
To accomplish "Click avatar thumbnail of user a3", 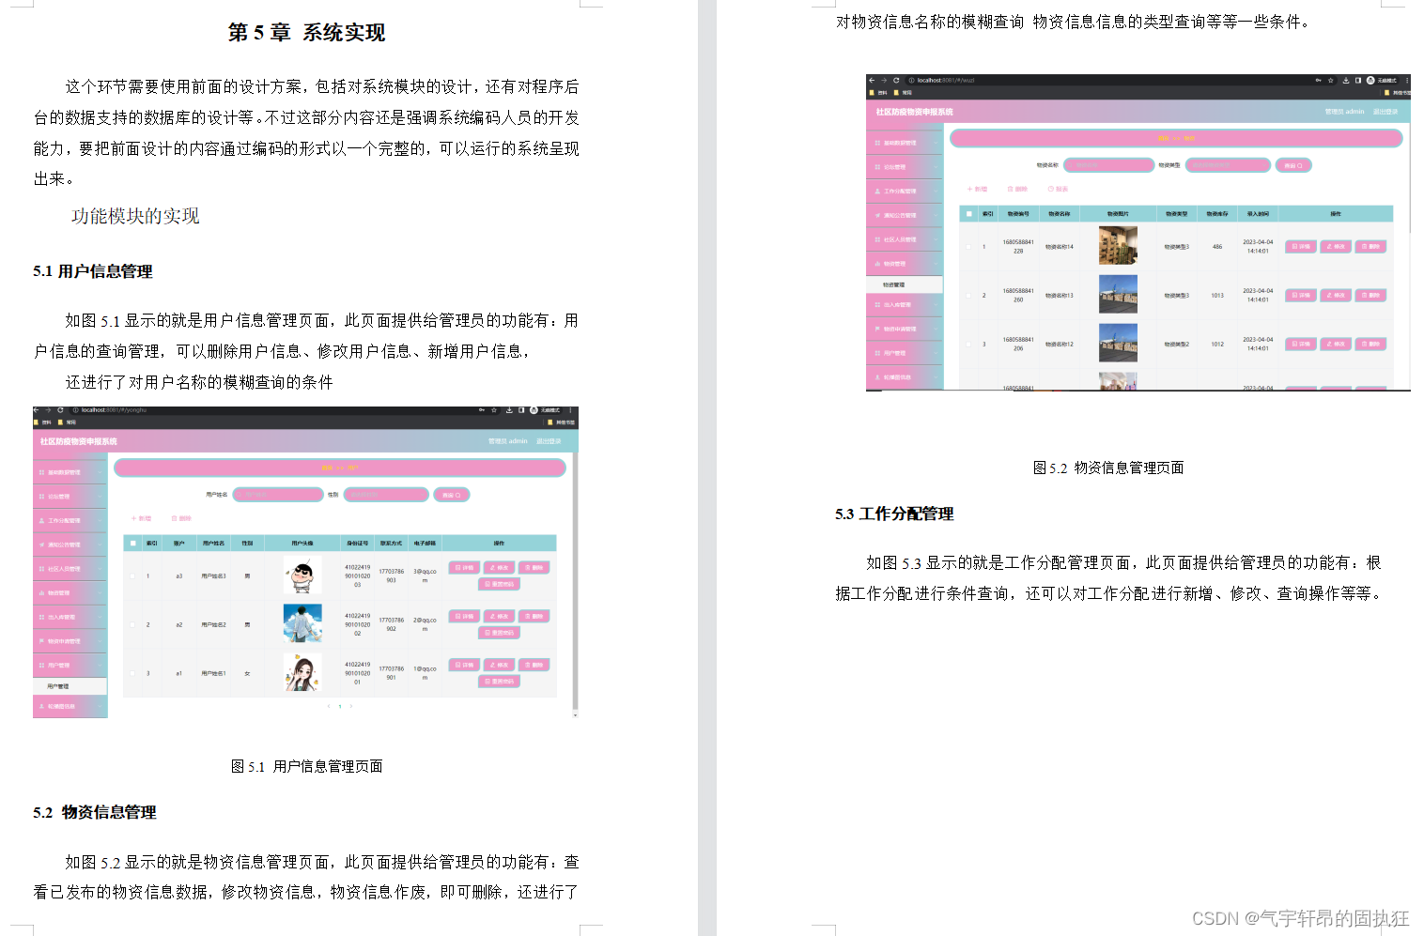I will (x=302, y=575).
